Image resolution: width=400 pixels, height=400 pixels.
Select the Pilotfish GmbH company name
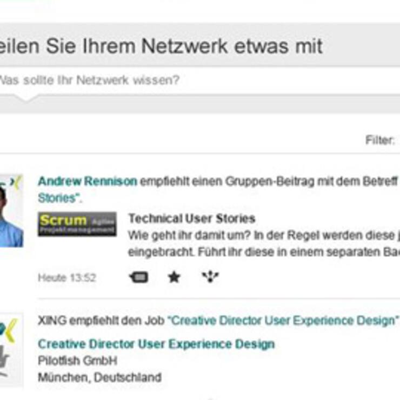[x=77, y=361]
